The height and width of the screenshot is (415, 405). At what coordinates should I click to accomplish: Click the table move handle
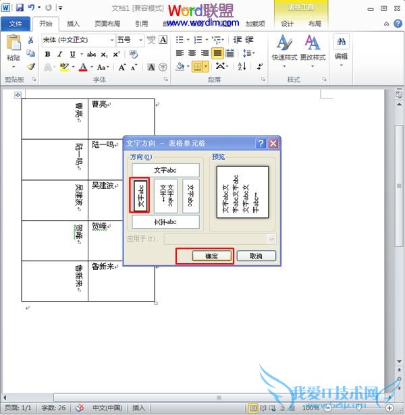tap(18, 94)
